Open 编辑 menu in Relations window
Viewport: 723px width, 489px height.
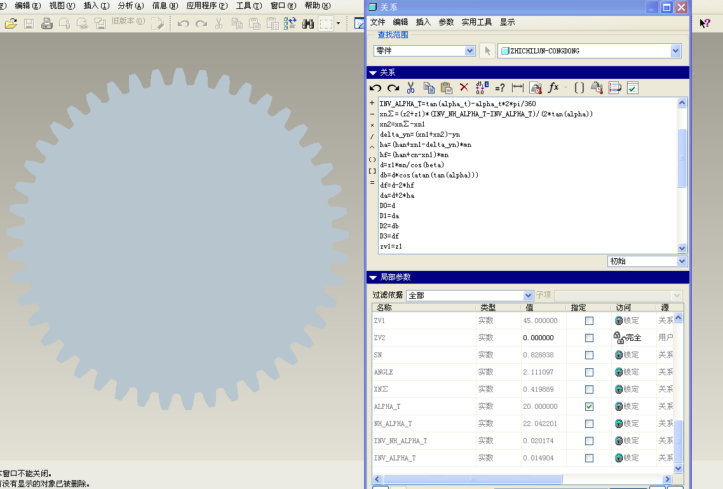[x=400, y=22]
